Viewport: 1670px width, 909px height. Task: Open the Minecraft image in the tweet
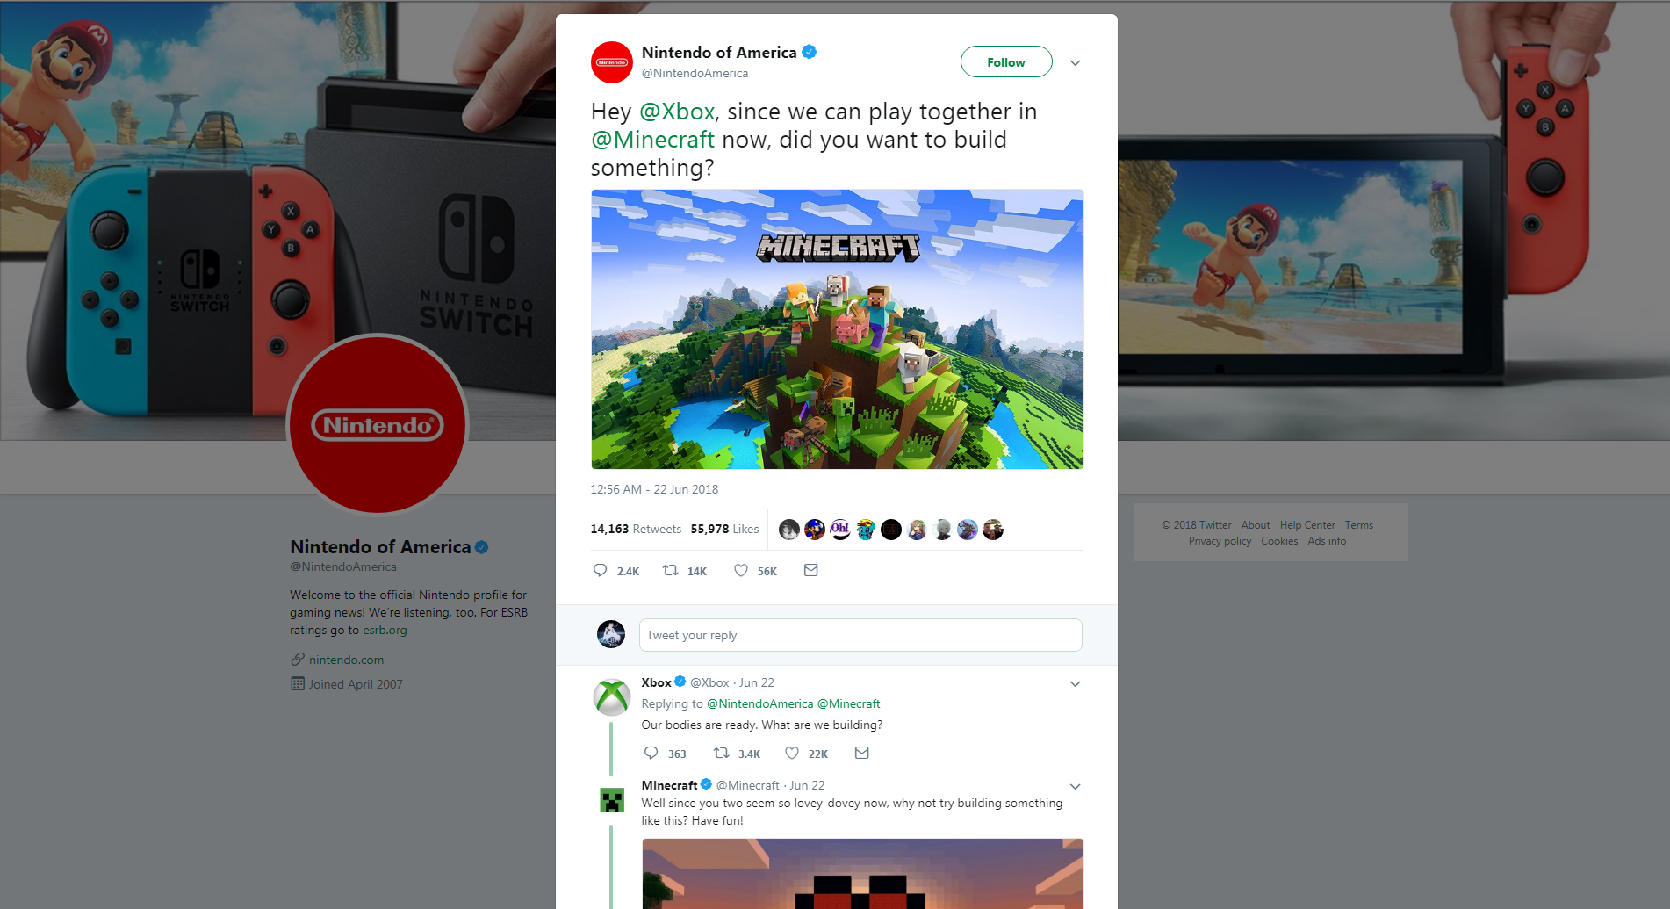coord(837,329)
